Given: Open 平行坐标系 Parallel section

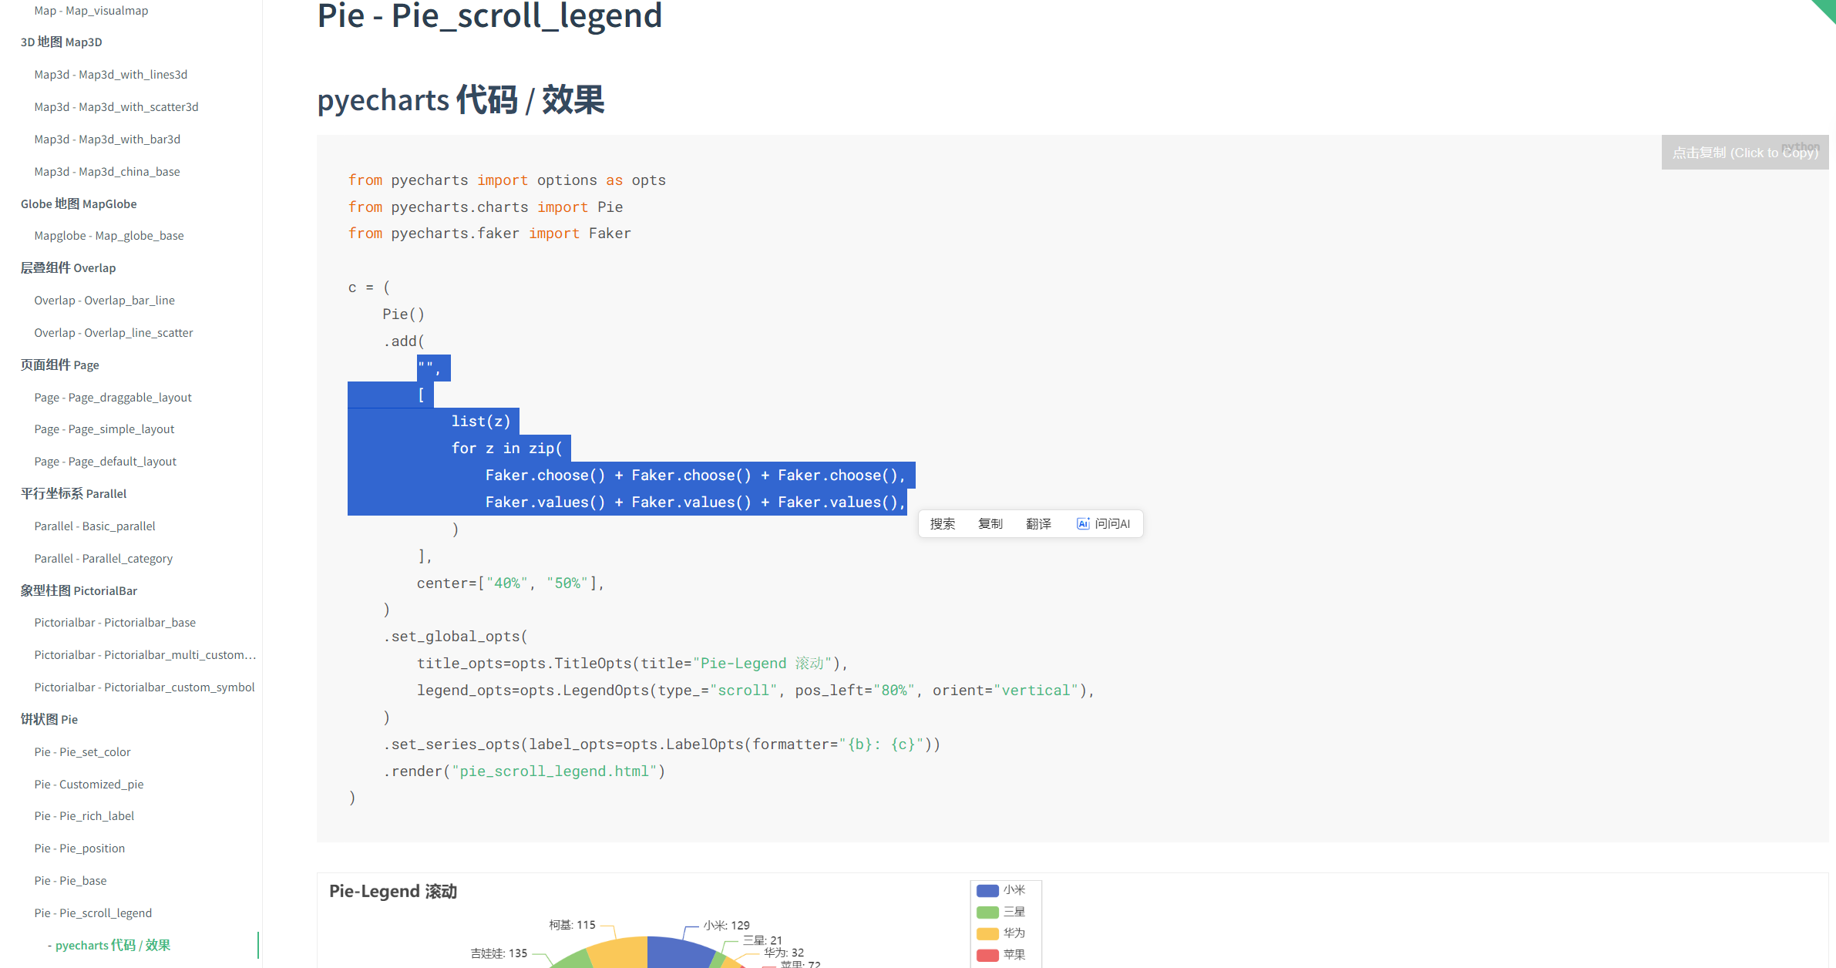Looking at the screenshot, I should tap(73, 494).
